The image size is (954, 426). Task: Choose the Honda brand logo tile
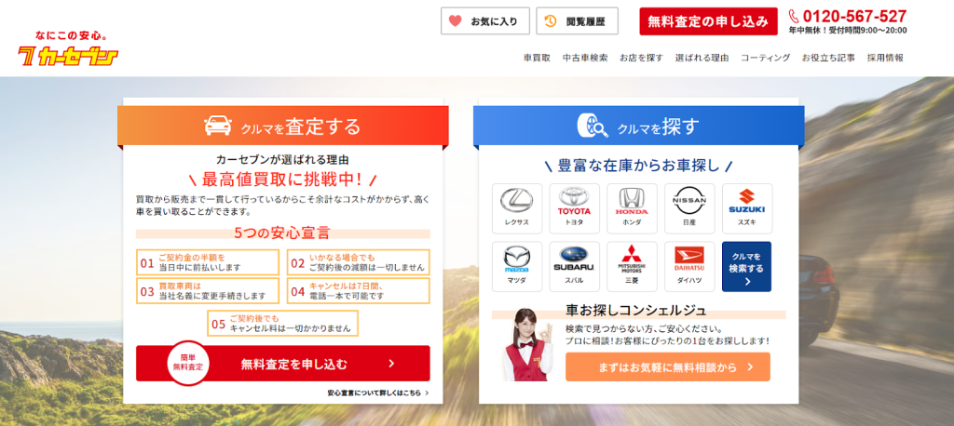632,208
